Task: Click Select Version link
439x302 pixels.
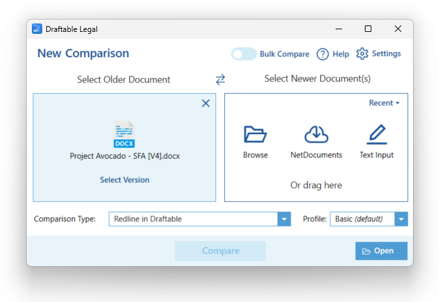Action: click(125, 180)
